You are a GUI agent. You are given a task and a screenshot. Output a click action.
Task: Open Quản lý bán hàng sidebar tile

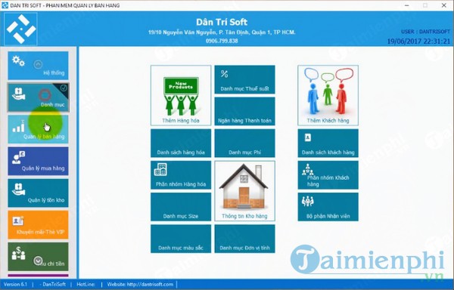(x=38, y=129)
